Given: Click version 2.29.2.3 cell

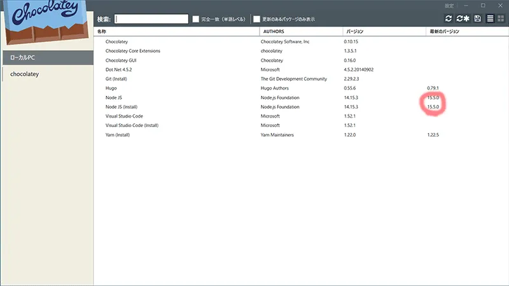Looking at the screenshot, I should click(x=351, y=79).
